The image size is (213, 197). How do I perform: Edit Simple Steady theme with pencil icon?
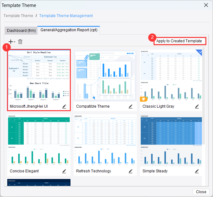(197, 171)
